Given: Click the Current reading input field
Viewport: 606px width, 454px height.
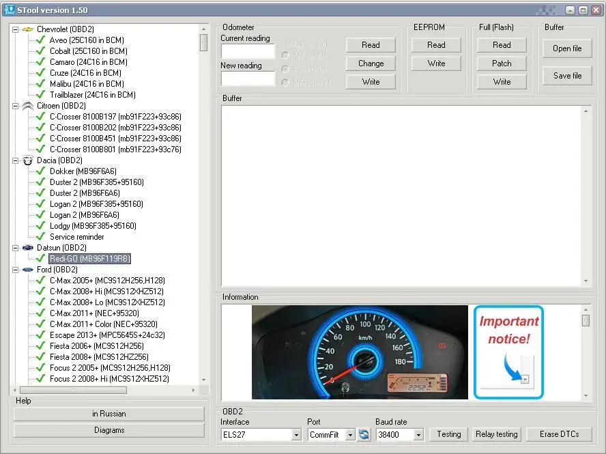Looking at the screenshot, I should click(248, 51).
